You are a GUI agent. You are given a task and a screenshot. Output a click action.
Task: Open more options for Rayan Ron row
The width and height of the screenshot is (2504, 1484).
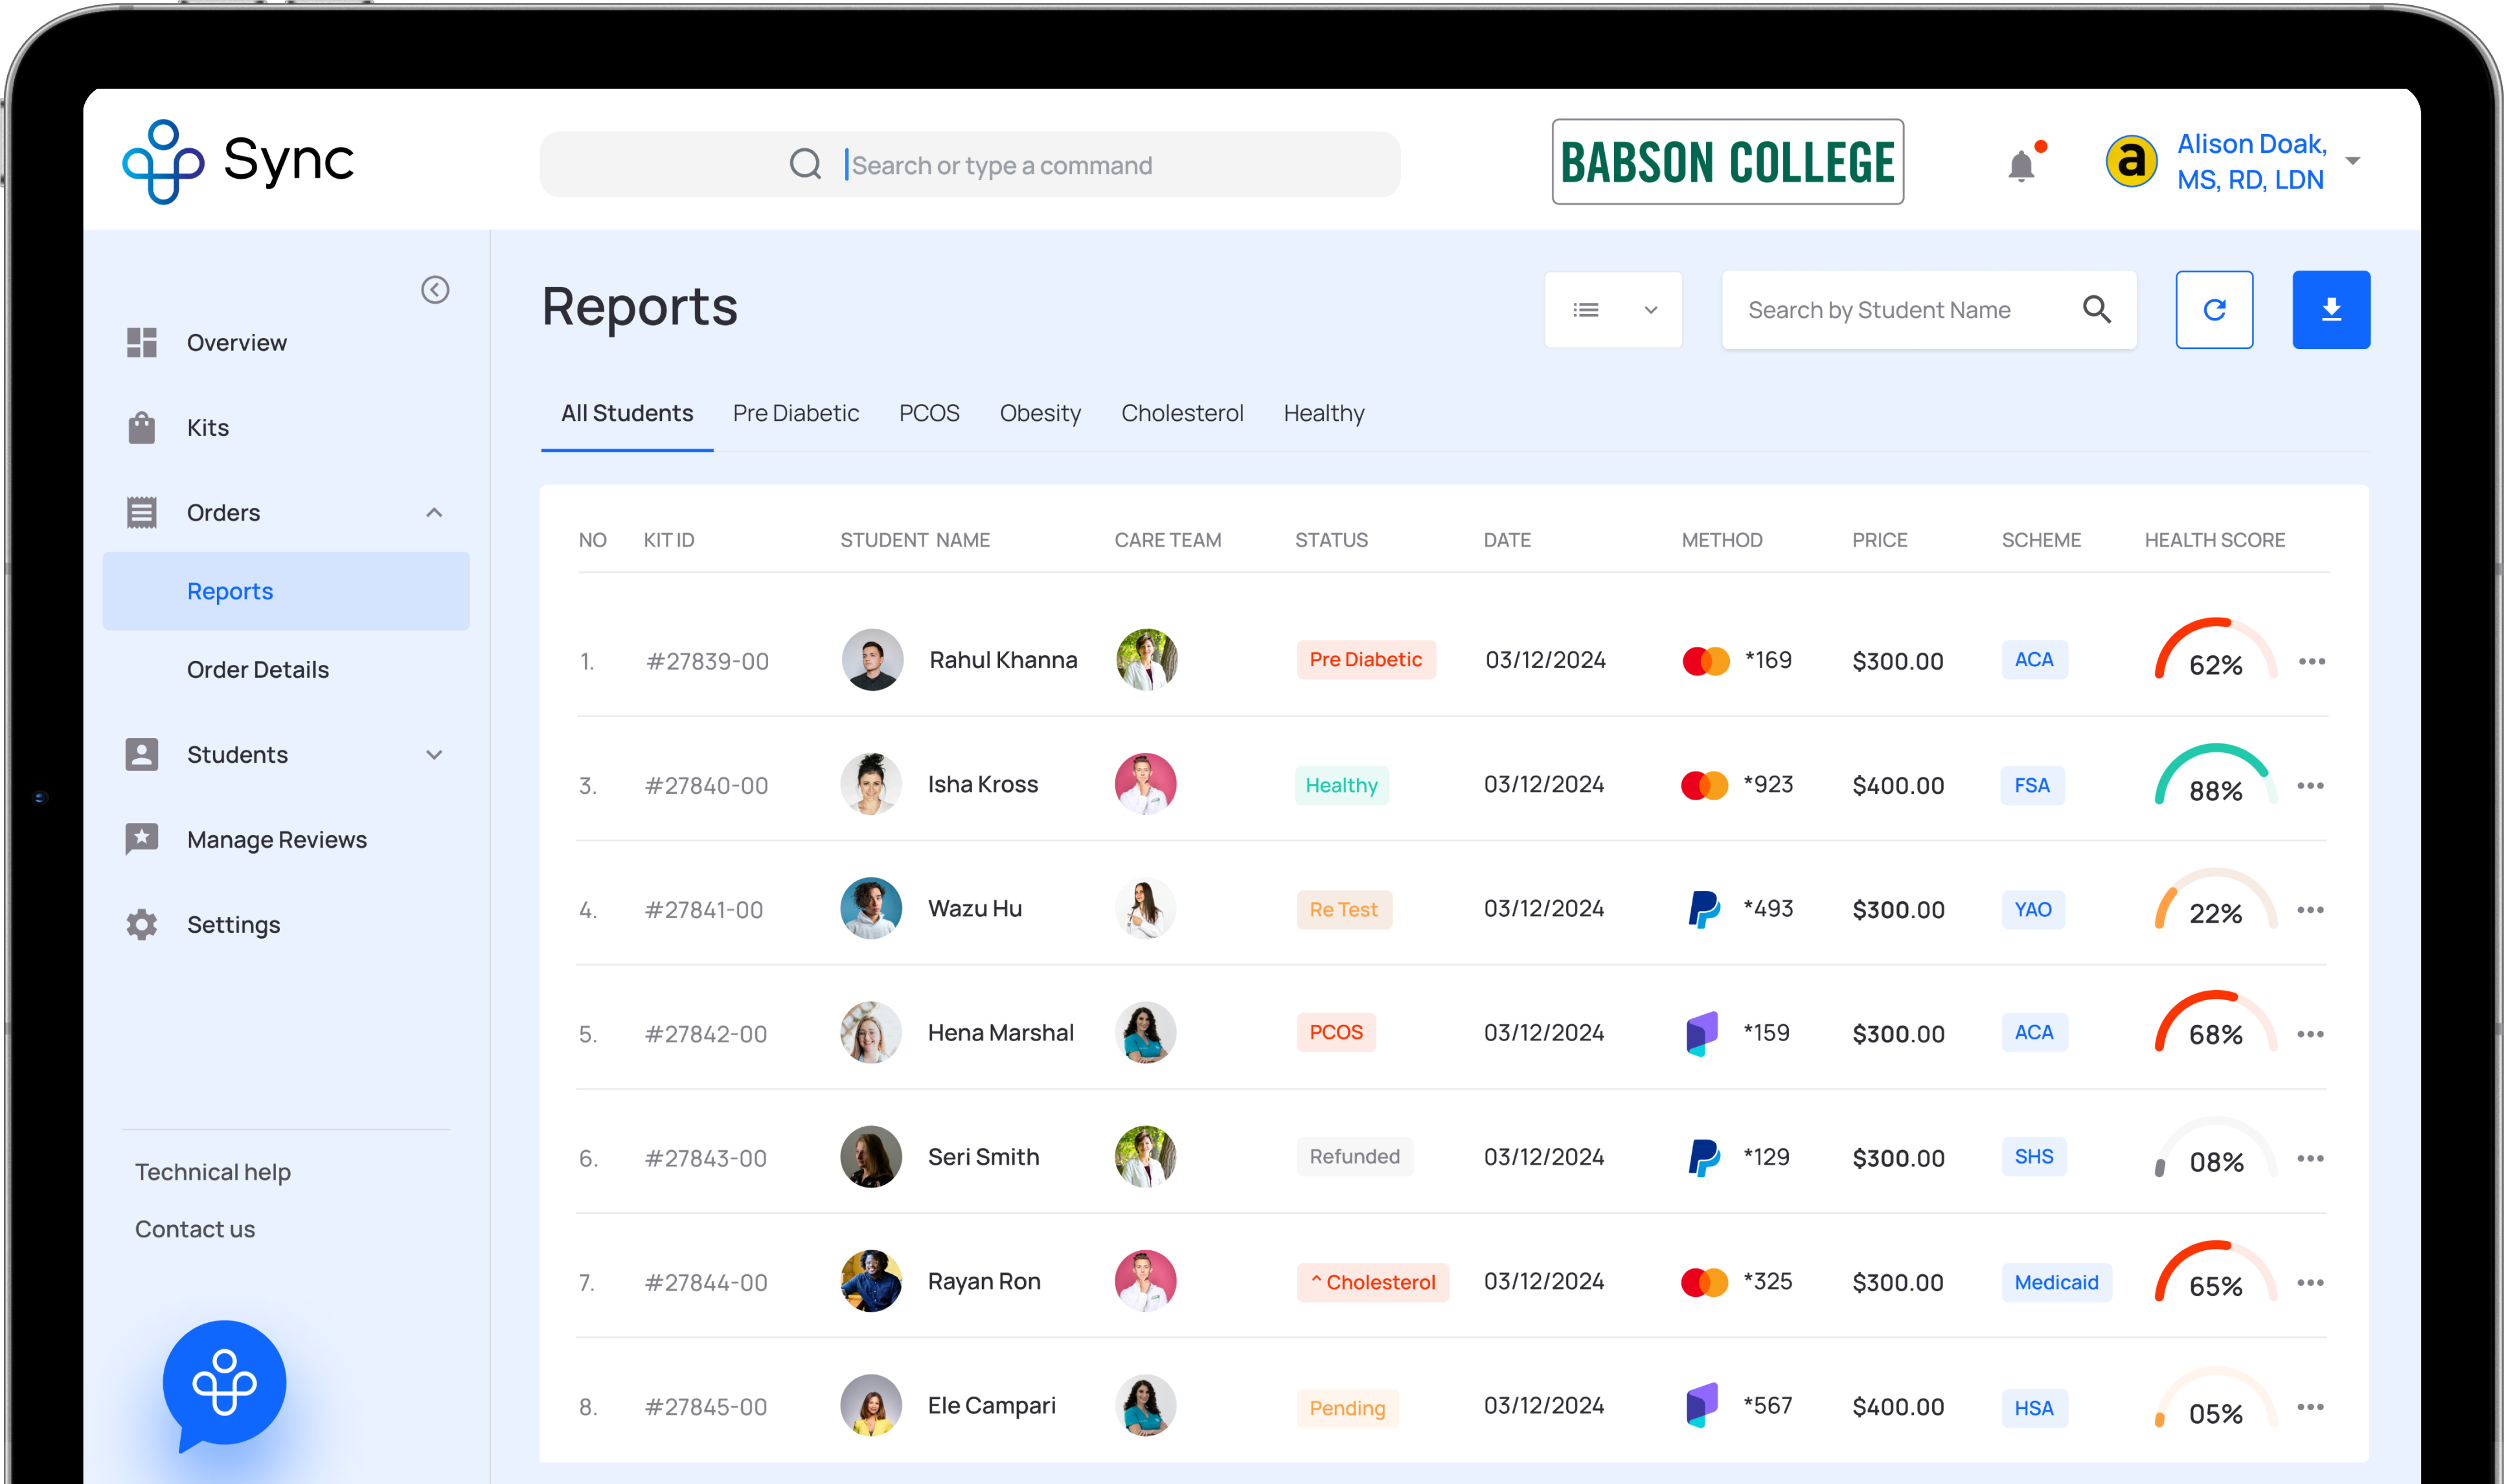tap(2311, 1282)
